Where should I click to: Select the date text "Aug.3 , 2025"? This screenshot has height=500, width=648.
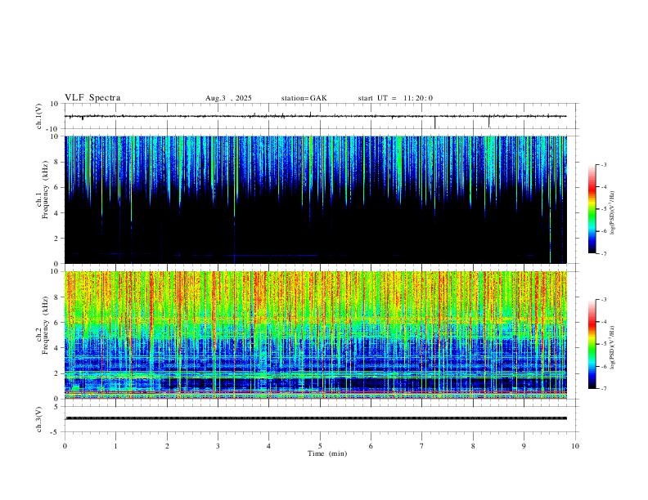coord(228,98)
